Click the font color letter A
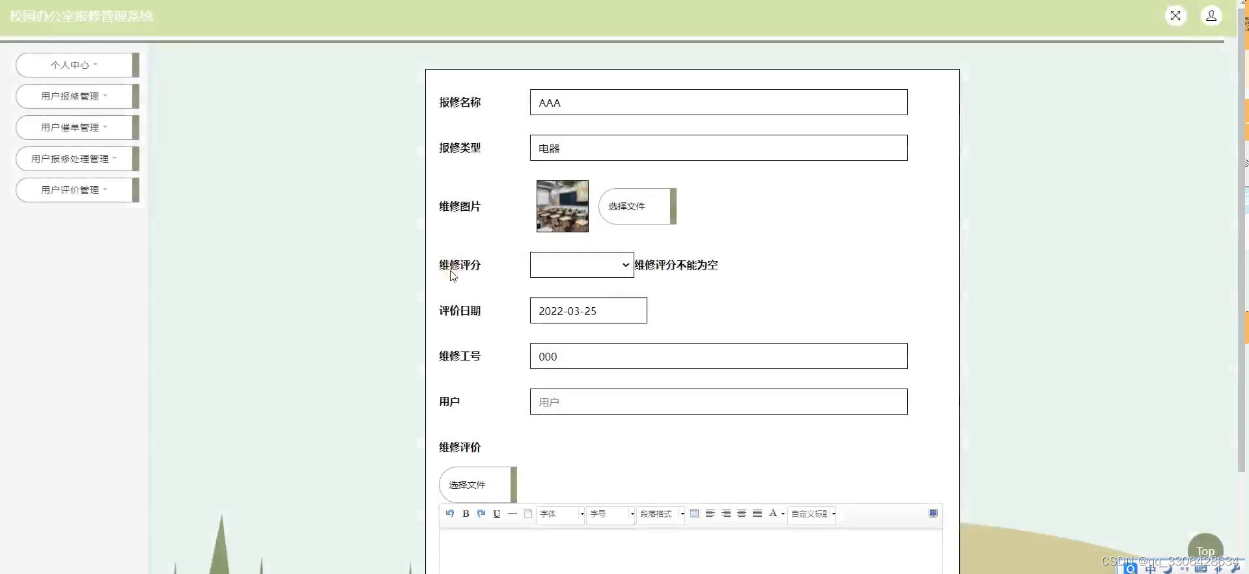Screen dimensions: 1249x574 773,513
